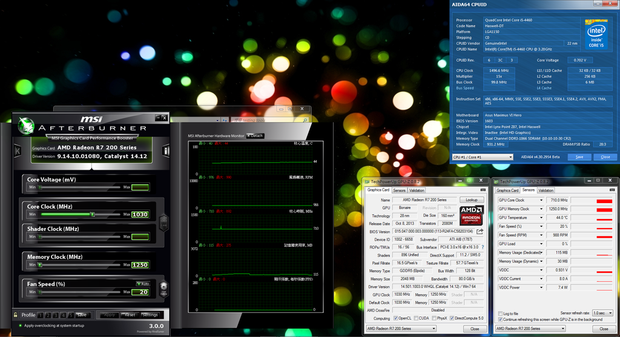Image resolution: width=620 pixels, height=337 pixels.
Task: Open Afterburner info panel with the i icon
Action: (165, 150)
